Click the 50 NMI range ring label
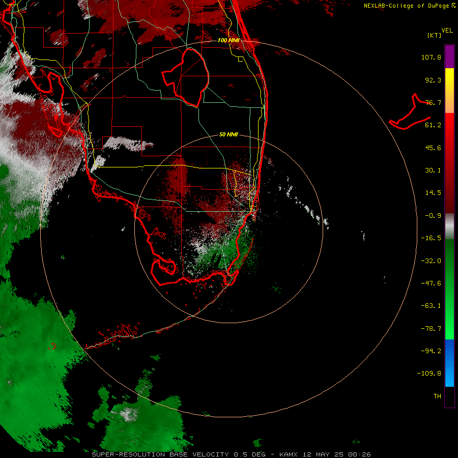The image size is (458, 458). pos(228,135)
